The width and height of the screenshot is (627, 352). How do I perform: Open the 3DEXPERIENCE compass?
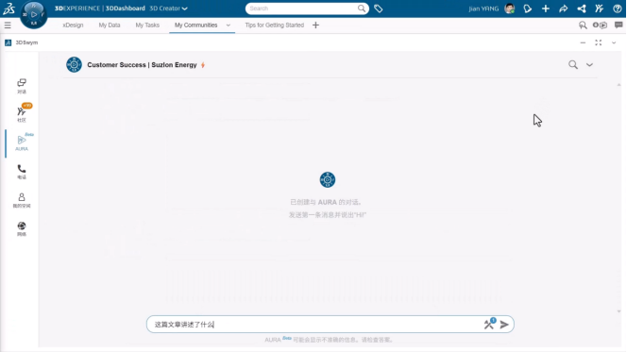point(34,15)
